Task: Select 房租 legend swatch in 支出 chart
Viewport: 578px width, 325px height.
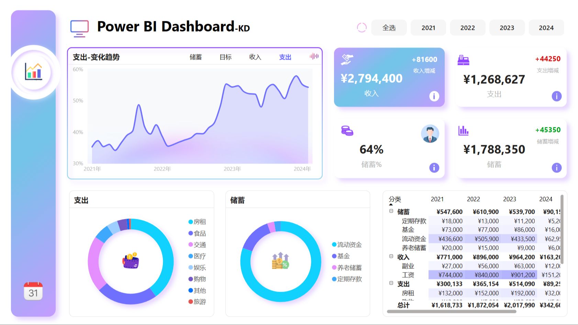Action: point(191,222)
